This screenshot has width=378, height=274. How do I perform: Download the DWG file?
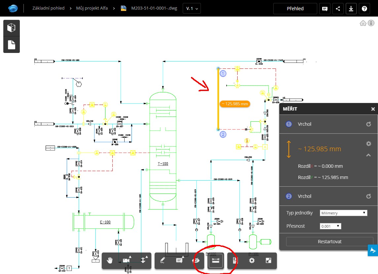coord(351,9)
